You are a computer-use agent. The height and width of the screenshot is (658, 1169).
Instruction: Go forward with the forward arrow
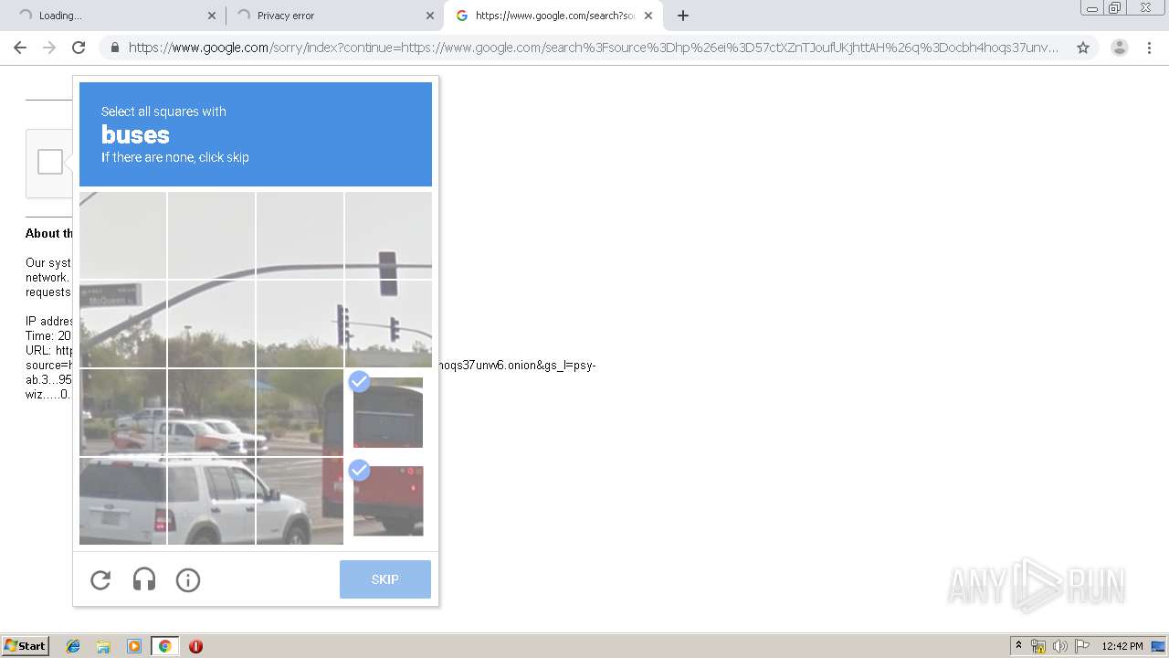49,48
